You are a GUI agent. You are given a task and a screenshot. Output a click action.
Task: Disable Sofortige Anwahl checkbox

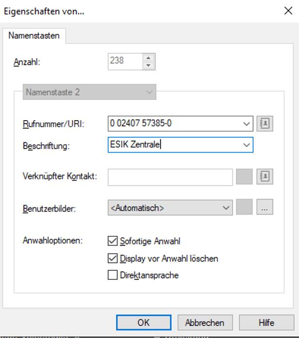(x=112, y=241)
